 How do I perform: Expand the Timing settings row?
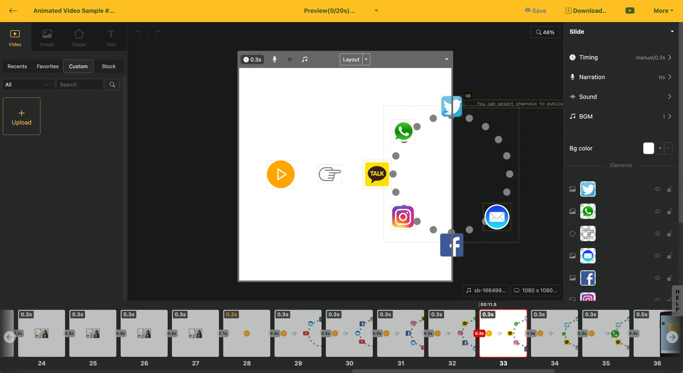621,57
